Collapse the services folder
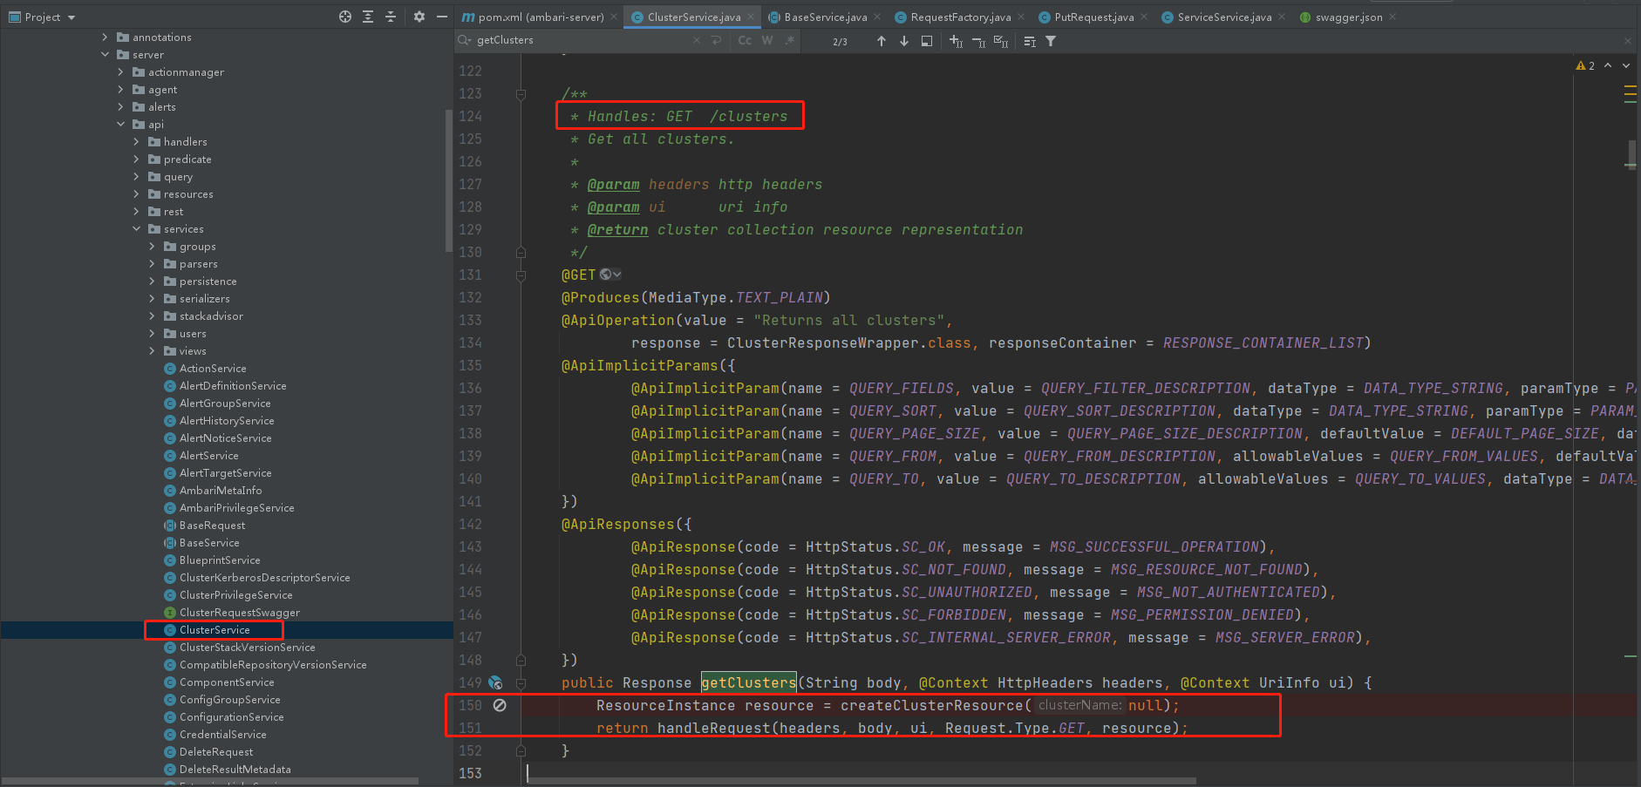Screen dimensions: 1641x787 pyautogui.click(x=136, y=228)
